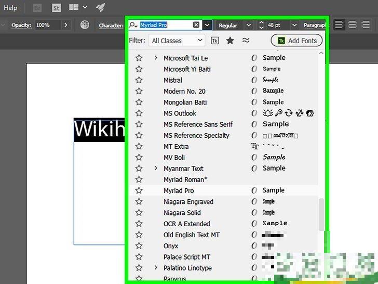
Task: Expand the Palatino Linotype font family
Action: [156, 268]
